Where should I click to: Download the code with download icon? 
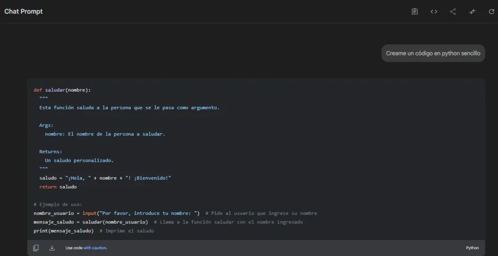[x=52, y=248]
